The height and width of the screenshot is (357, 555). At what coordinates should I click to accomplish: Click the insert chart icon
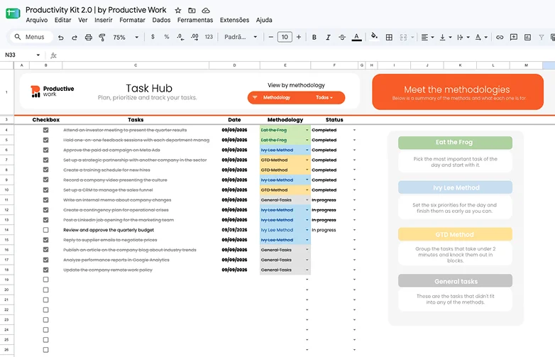(x=527, y=37)
